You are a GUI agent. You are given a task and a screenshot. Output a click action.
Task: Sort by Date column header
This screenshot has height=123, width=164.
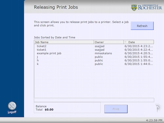tap(139, 42)
